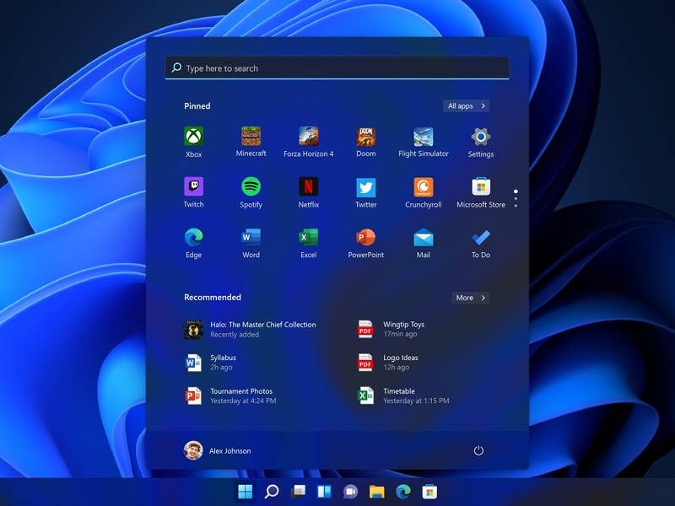Click the pinned apps page indicator dots
This screenshot has height=506, width=675.
click(x=516, y=198)
